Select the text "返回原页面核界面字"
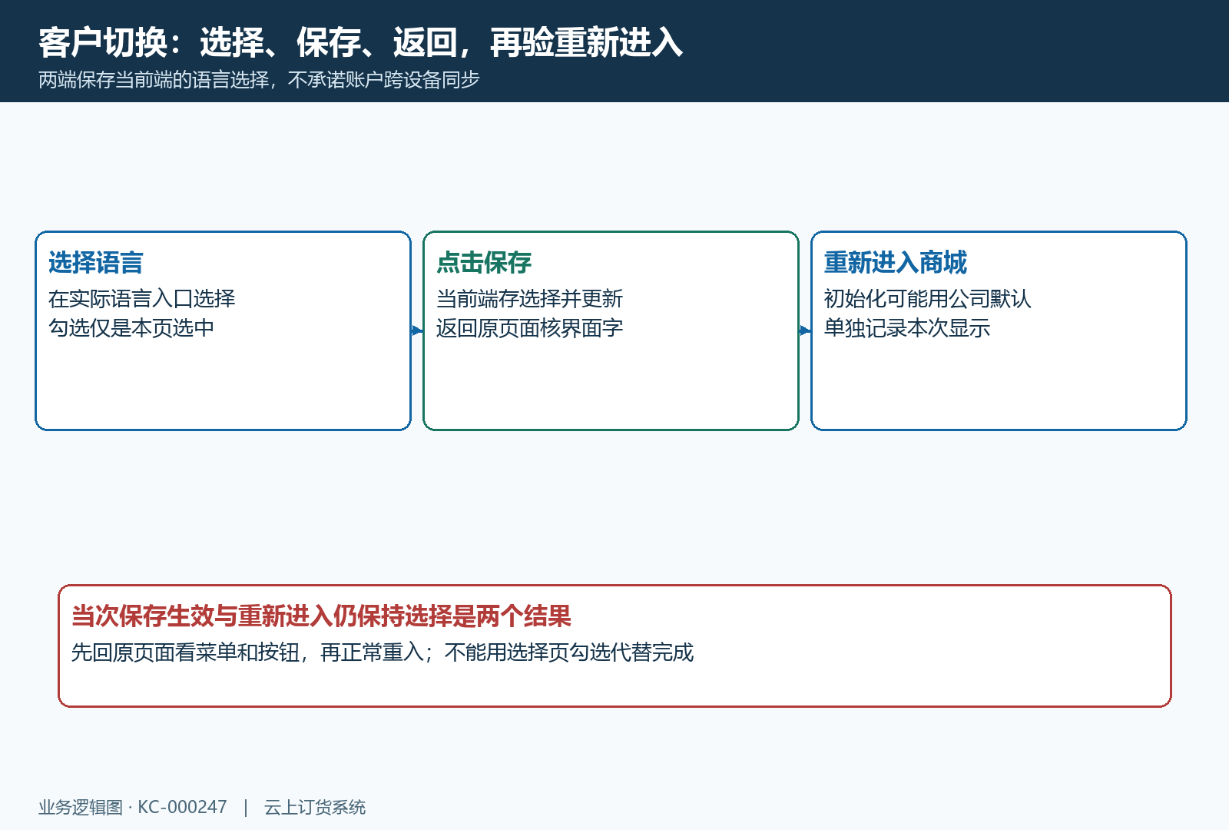This screenshot has height=830, width=1229. point(529,328)
